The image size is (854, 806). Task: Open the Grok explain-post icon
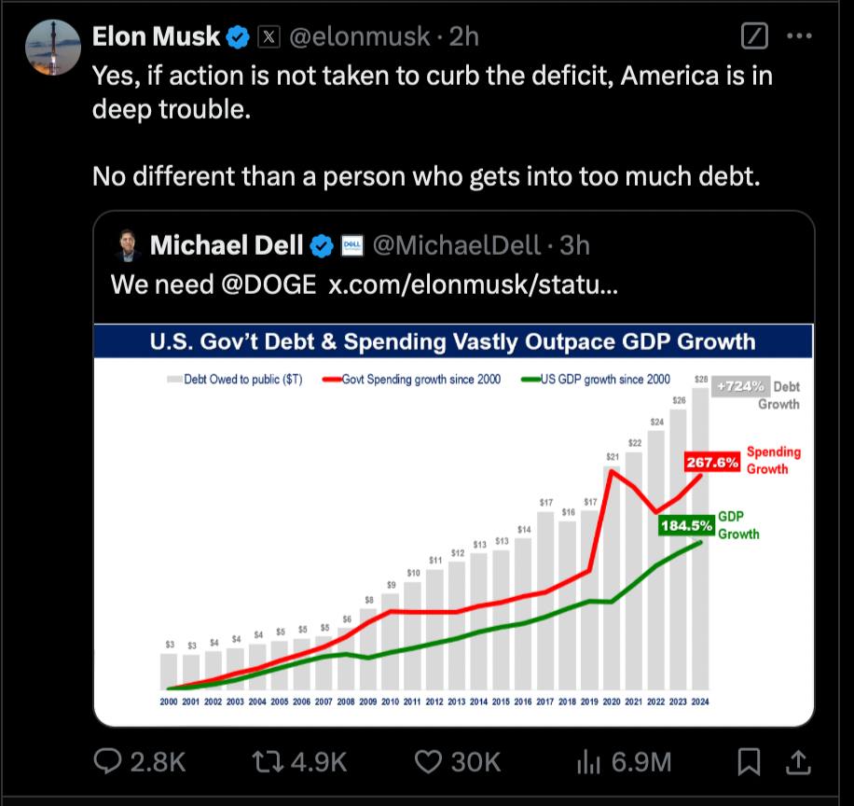coord(754,36)
